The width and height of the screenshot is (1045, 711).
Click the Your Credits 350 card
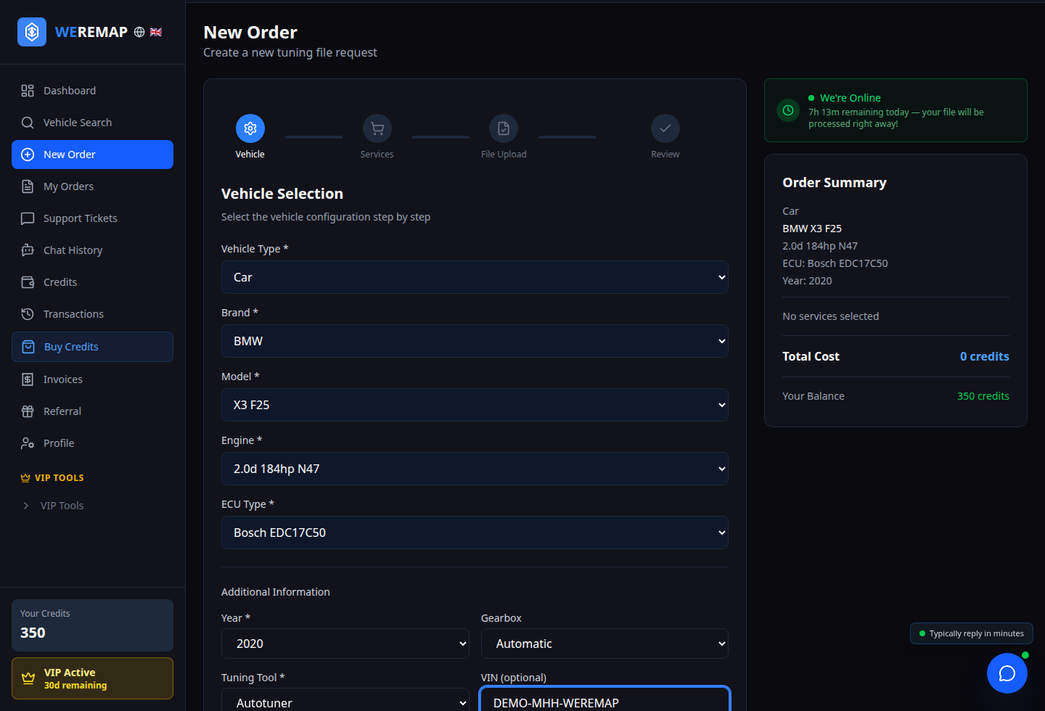click(x=92, y=625)
